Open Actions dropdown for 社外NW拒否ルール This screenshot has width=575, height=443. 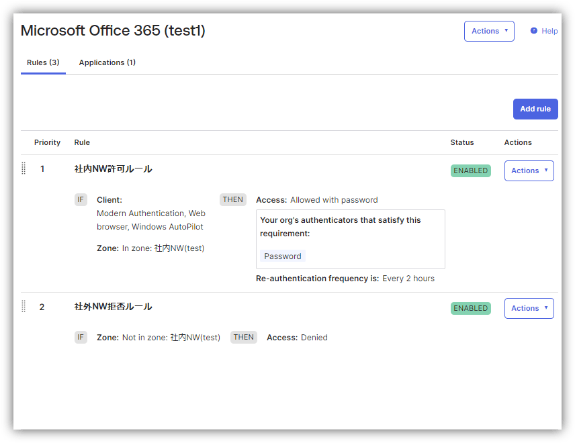click(x=529, y=308)
